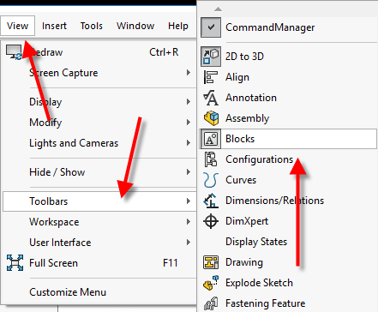Toggle the Assembly toolbar icon
The width and height of the screenshot is (378, 312).
[x=211, y=118]
